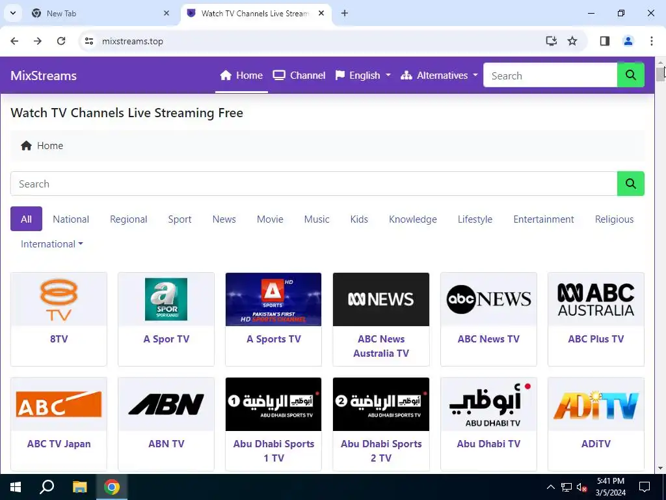Open the ABC Plus TV title link
Viewport: 666px width, 500px height.
click(596, 339)
